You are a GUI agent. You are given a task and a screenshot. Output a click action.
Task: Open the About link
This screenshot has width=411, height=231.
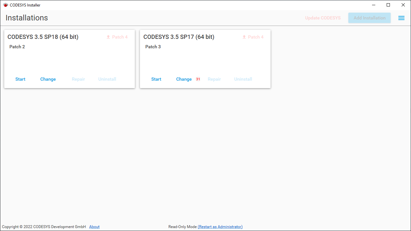[x=94, y=227]
